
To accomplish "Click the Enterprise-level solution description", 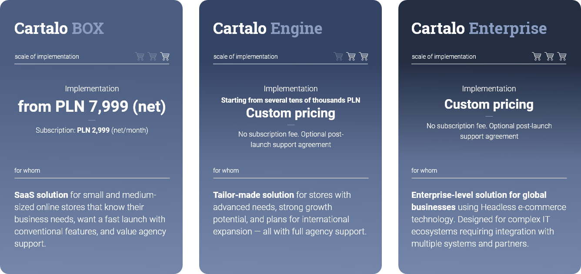I will [x=489, y=219].
